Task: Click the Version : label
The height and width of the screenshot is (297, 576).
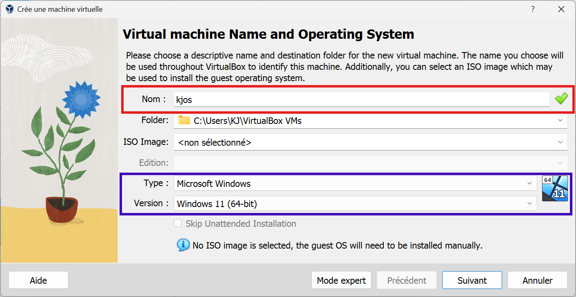Action: coord(151,203)
